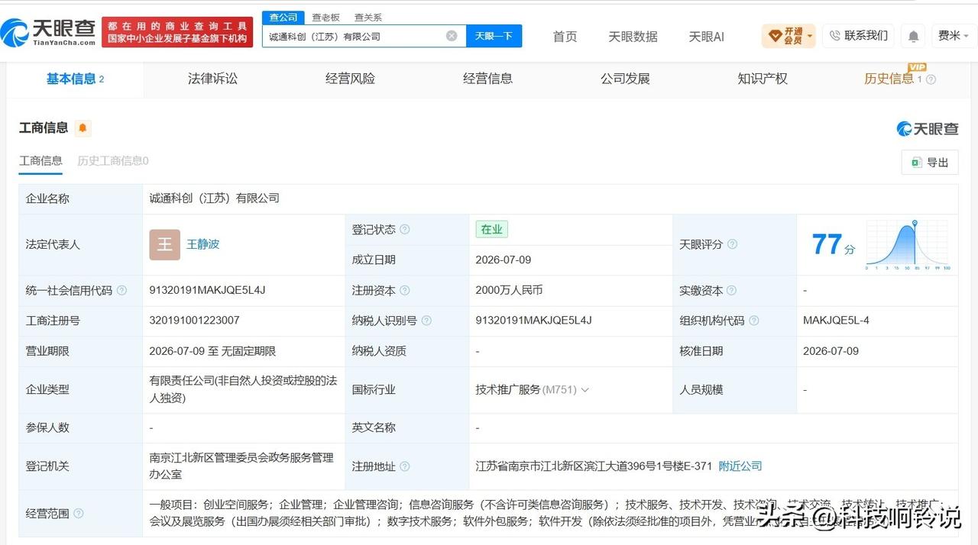Click help icon next to 经营范围
The width and height of the screenshot is (978, 545).
(x=79, y=514)
